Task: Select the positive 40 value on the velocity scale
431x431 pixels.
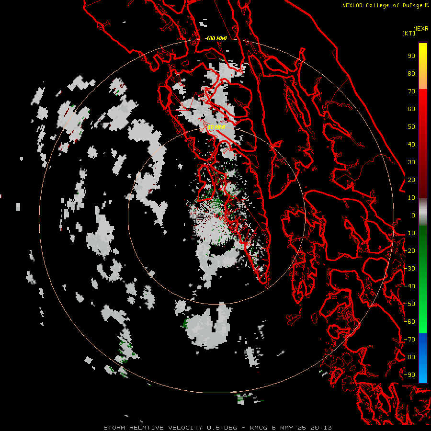Action: click(411, 145)
